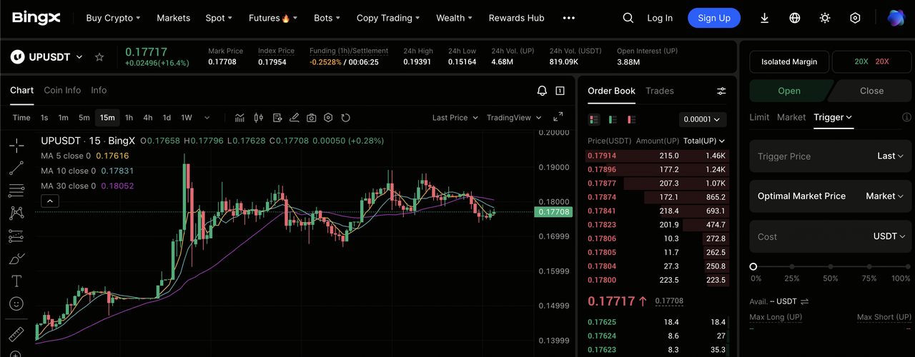Click Log In link
This screenshot has height=357, width=915.
(x=660, y=18)
